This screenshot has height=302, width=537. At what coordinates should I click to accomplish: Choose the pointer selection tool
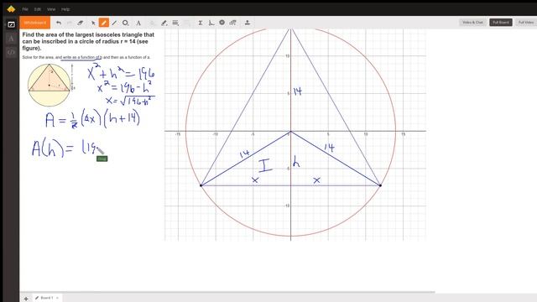click(93, 23)
